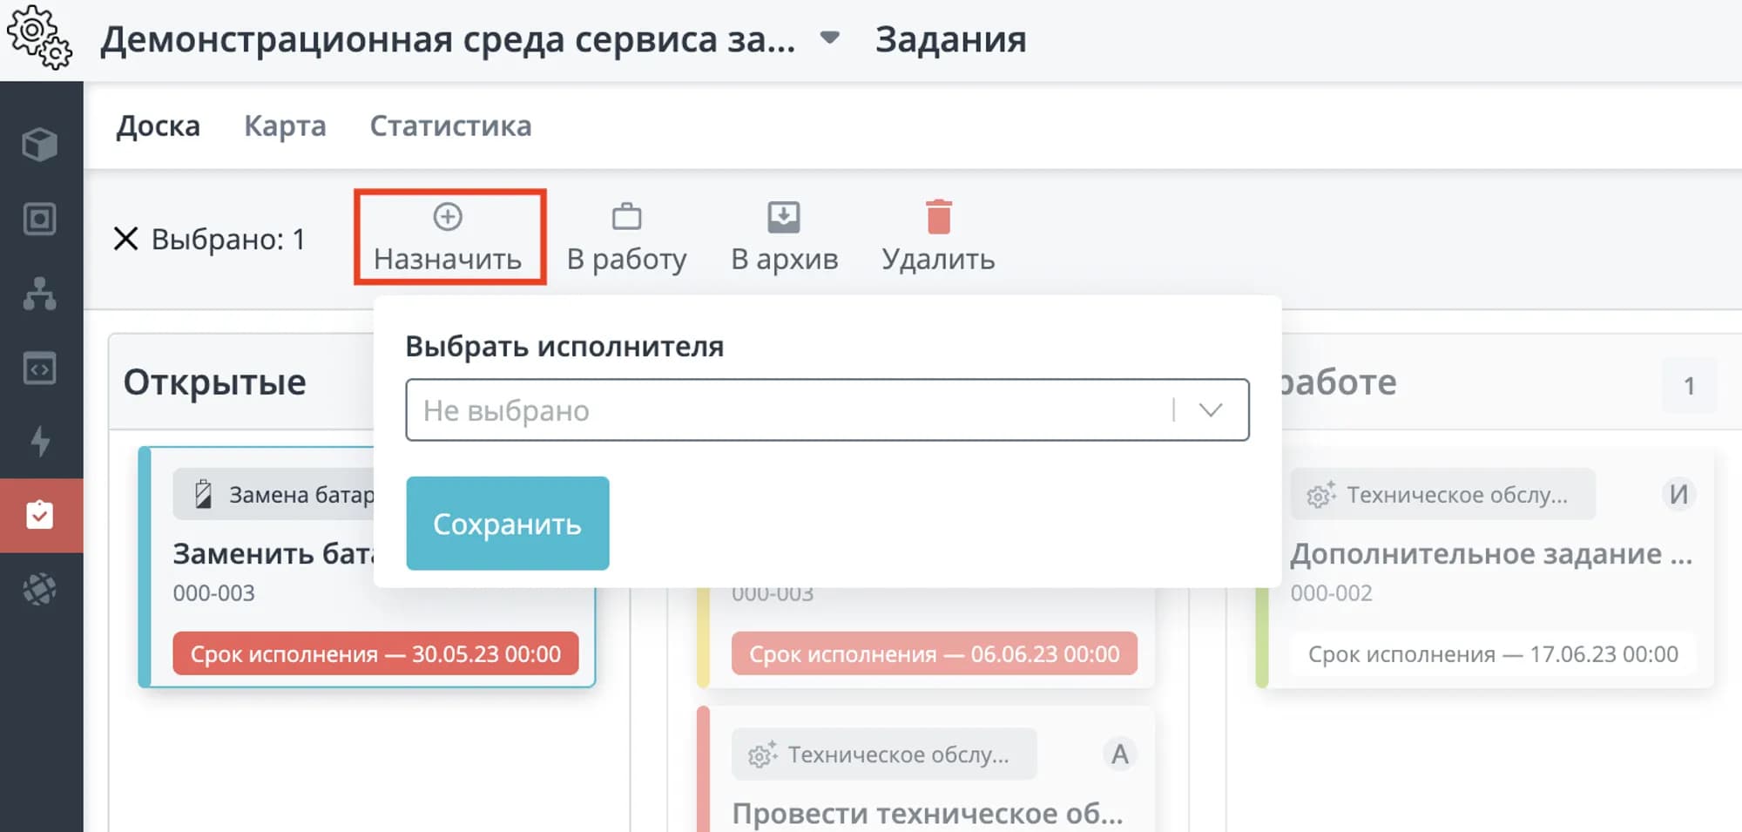Open the Не выбрано executor combo box
Screen dimensions: 1742x832
pos(784,410)
